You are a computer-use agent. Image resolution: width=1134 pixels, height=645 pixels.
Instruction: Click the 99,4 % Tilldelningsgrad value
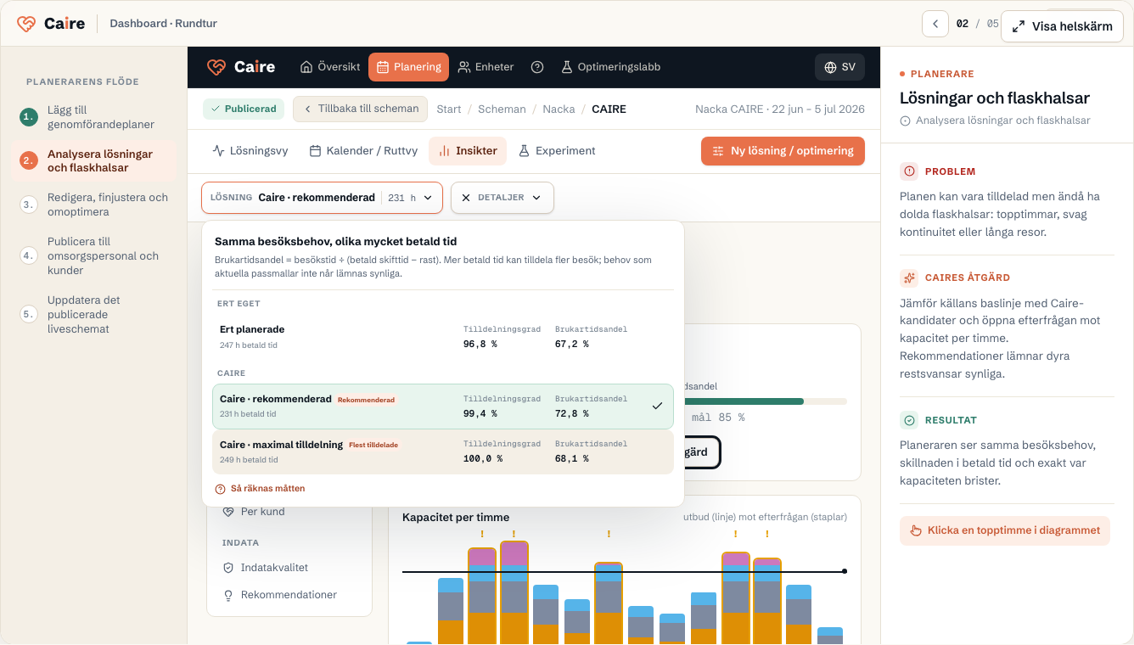coord(480,414)
